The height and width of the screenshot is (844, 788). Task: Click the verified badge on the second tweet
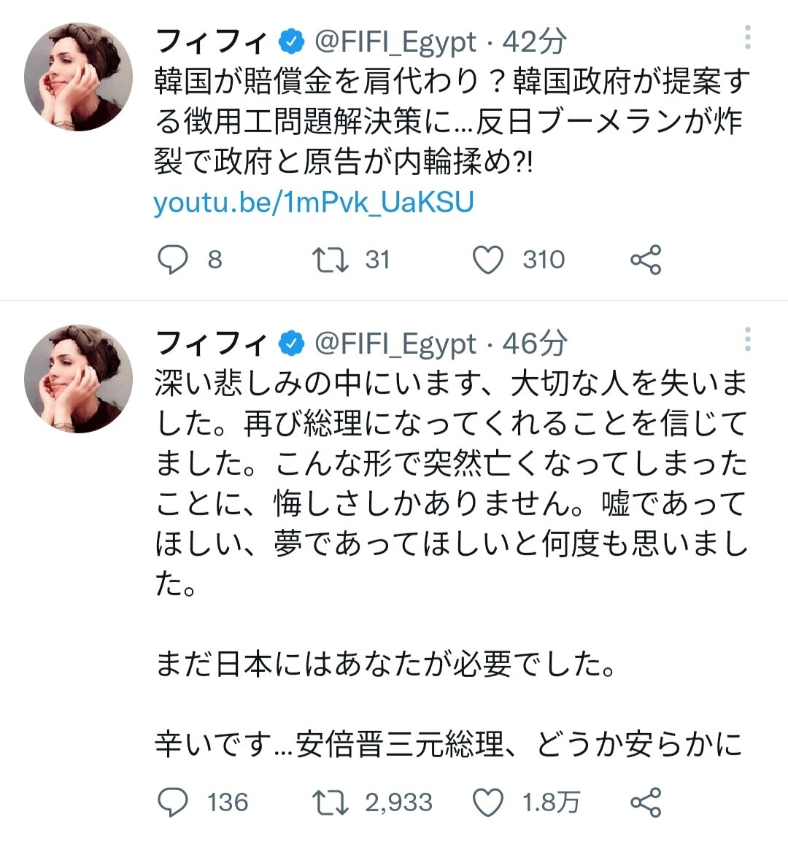tap(291, 344)
